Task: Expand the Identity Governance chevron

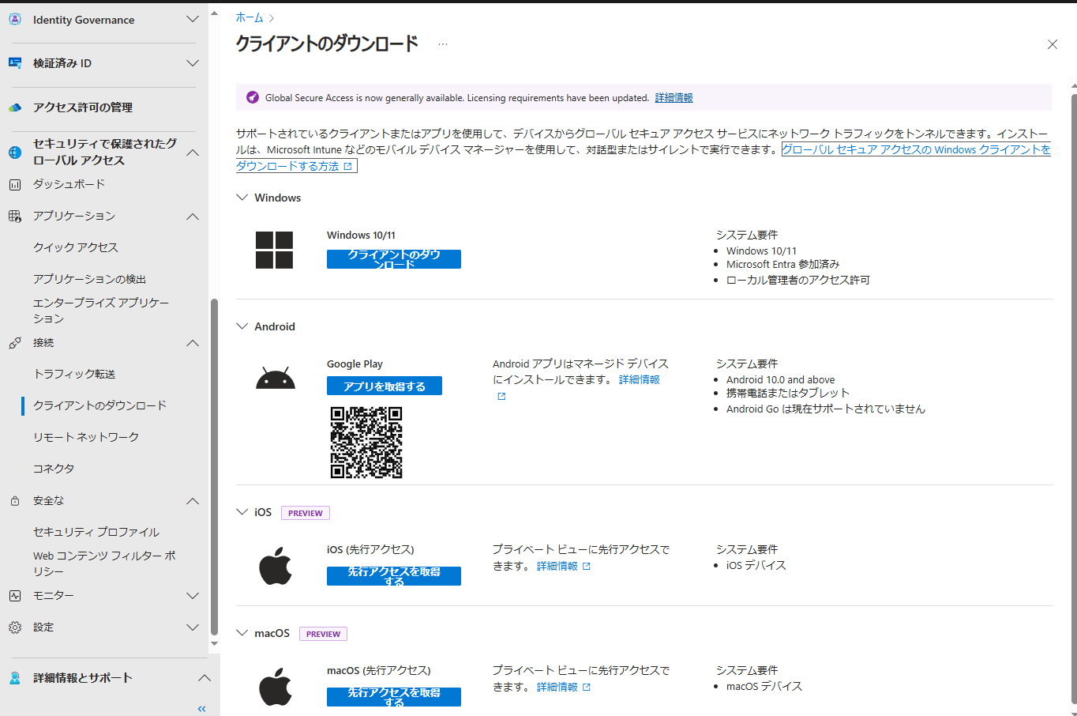Action: pos(193,19)
